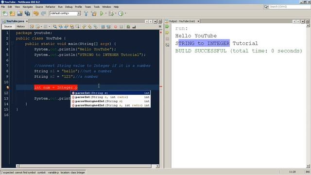Click the Toggle Bookmark editor icon
Viewport: 311px width, 175px height.
(x=96, y=27)
